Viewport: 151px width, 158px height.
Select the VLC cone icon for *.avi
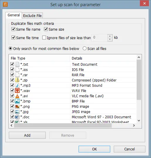click(x=17, y=96)
